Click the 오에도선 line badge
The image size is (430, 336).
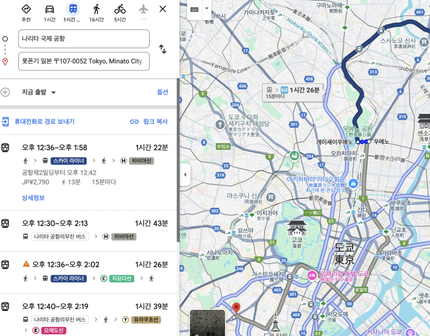tap(54, 330)
